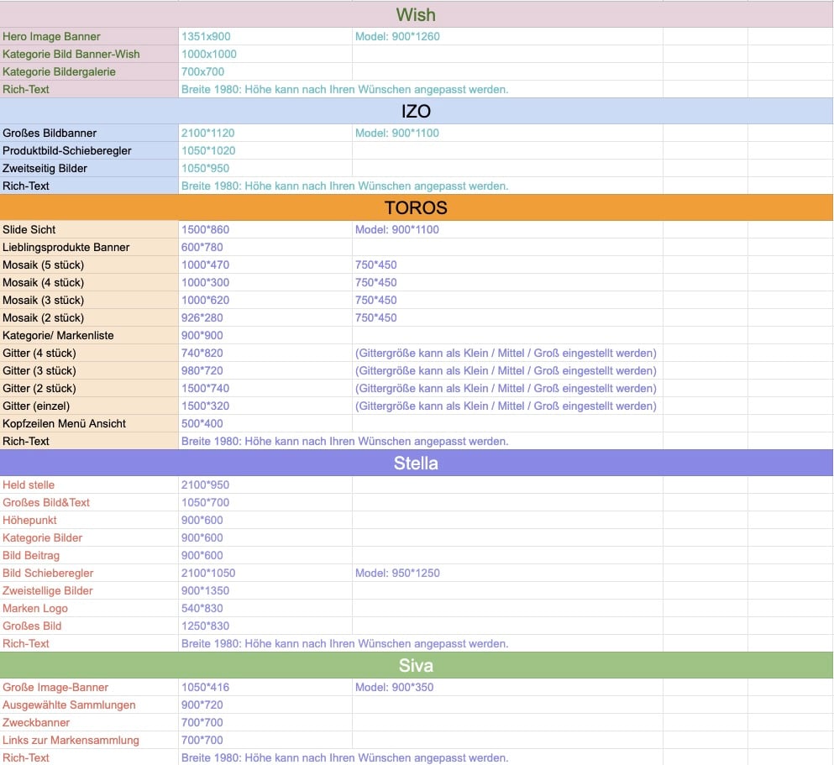Click the Stella section header
Screen dimensions: 834x765
click(417, 463)
